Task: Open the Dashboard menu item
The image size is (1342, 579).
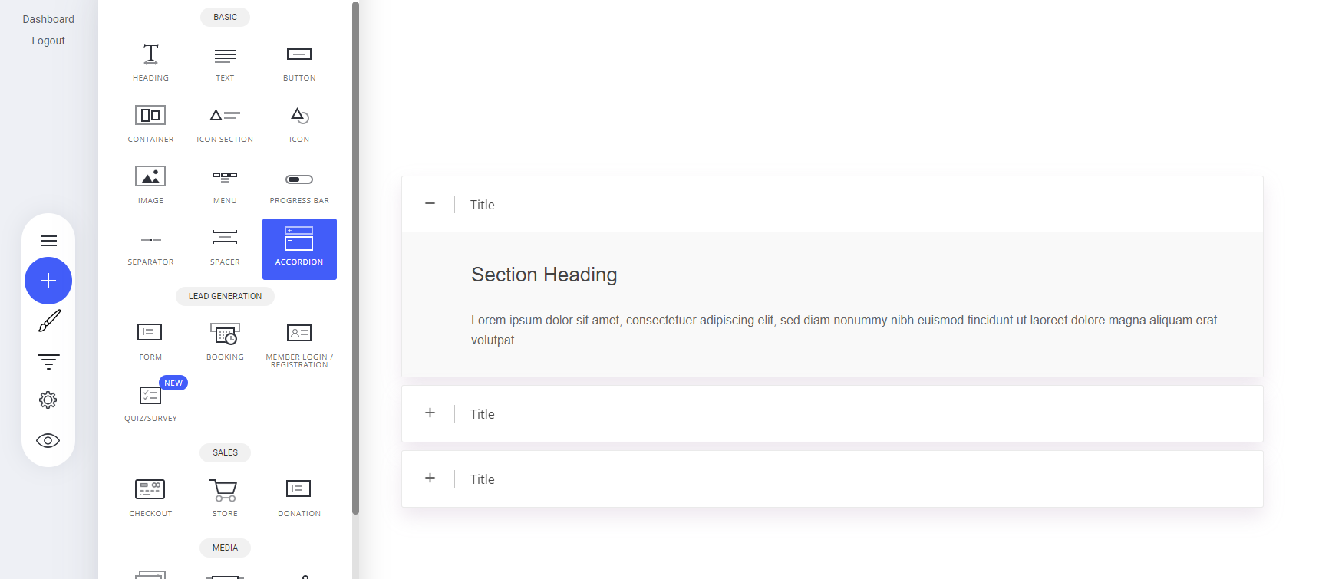Action: coord(48,19)
